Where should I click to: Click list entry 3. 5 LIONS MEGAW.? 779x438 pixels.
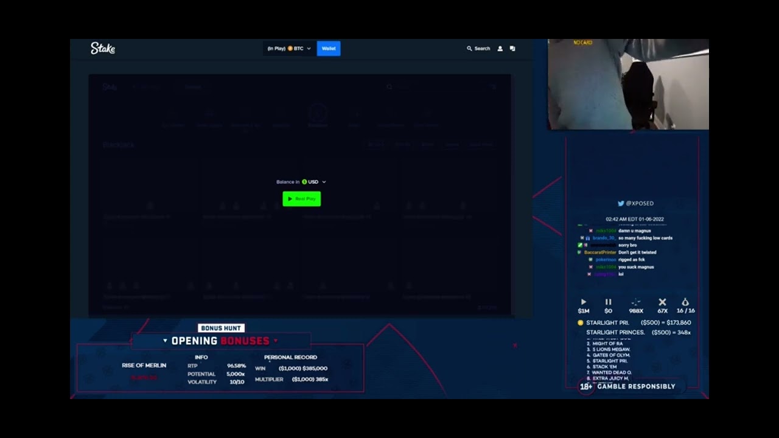(x=609, y=350)
